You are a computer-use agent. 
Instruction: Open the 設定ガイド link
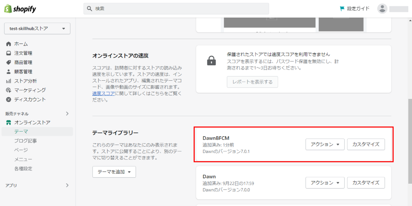coord(355,9)
